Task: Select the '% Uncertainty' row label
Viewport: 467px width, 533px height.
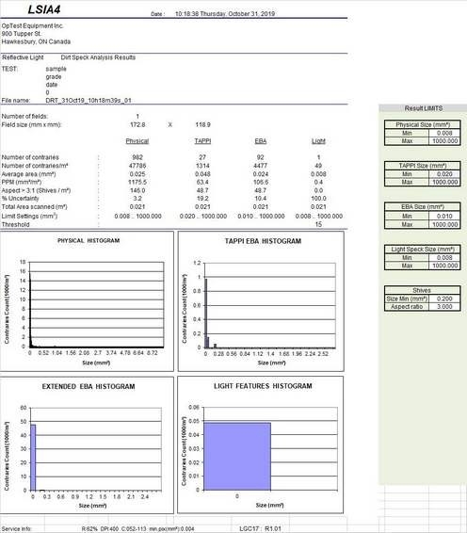Action: coord(21,199)
